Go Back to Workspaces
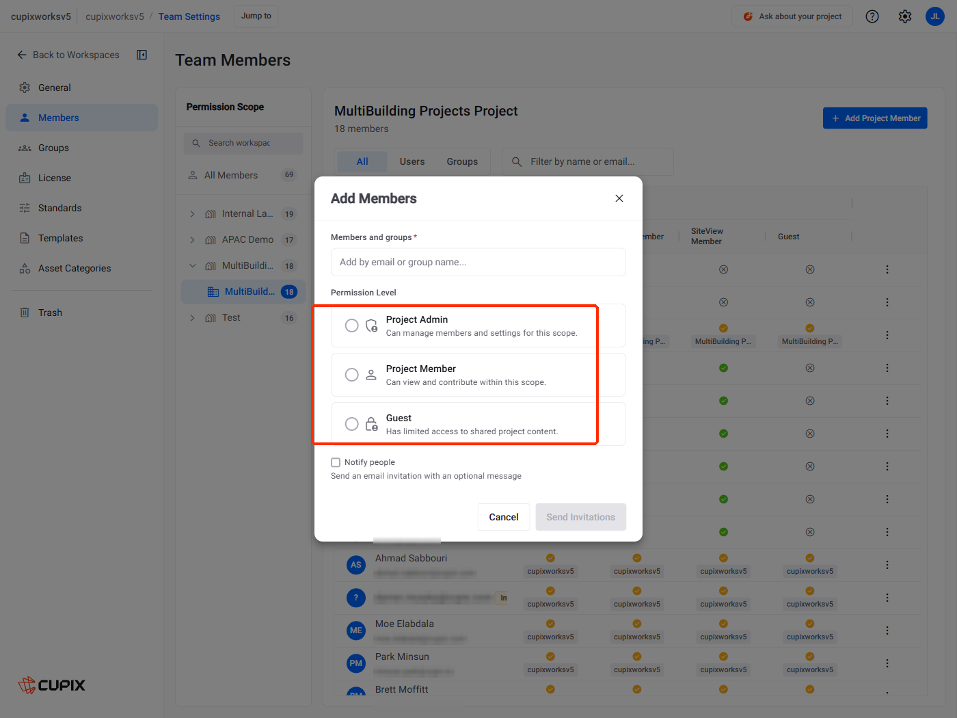The width and height of the screenshot is (957, 718). click(x=68, y=55)
